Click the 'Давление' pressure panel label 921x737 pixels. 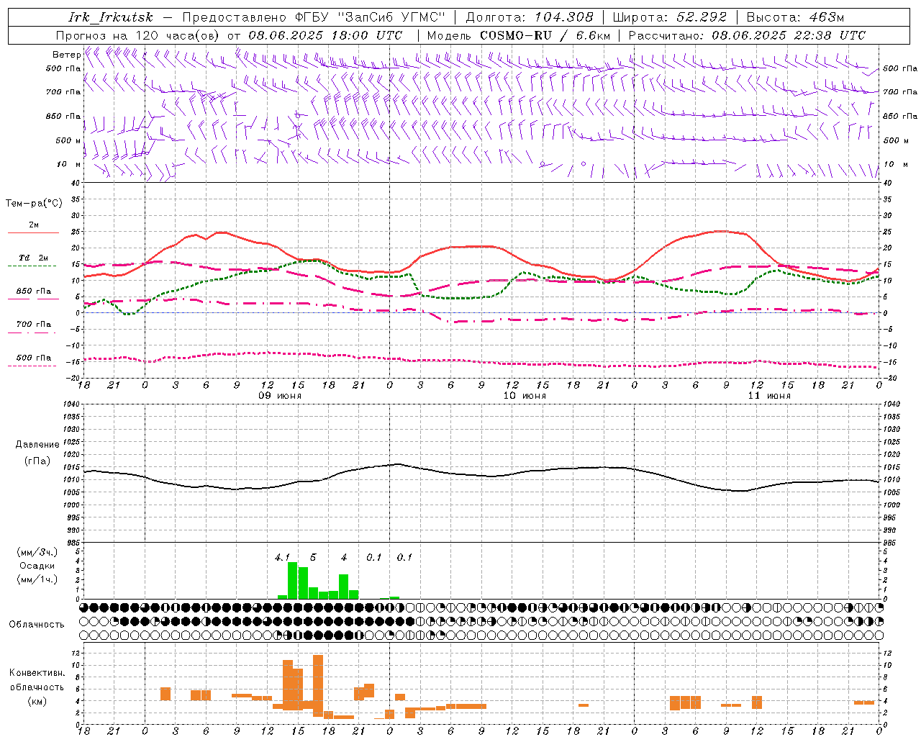click(x=37, y=445)
